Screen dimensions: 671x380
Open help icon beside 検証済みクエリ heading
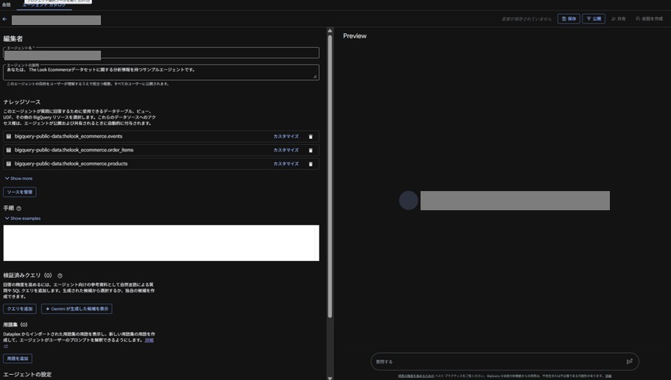click(x=60, y=276)
